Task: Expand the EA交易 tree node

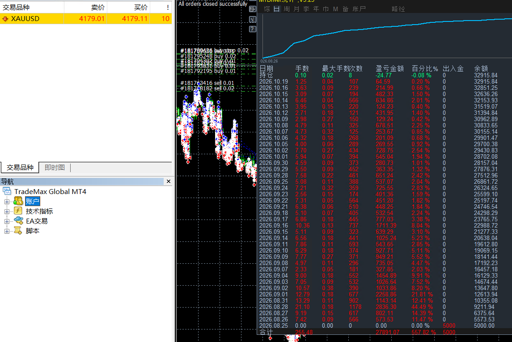Action: (7, 221)
